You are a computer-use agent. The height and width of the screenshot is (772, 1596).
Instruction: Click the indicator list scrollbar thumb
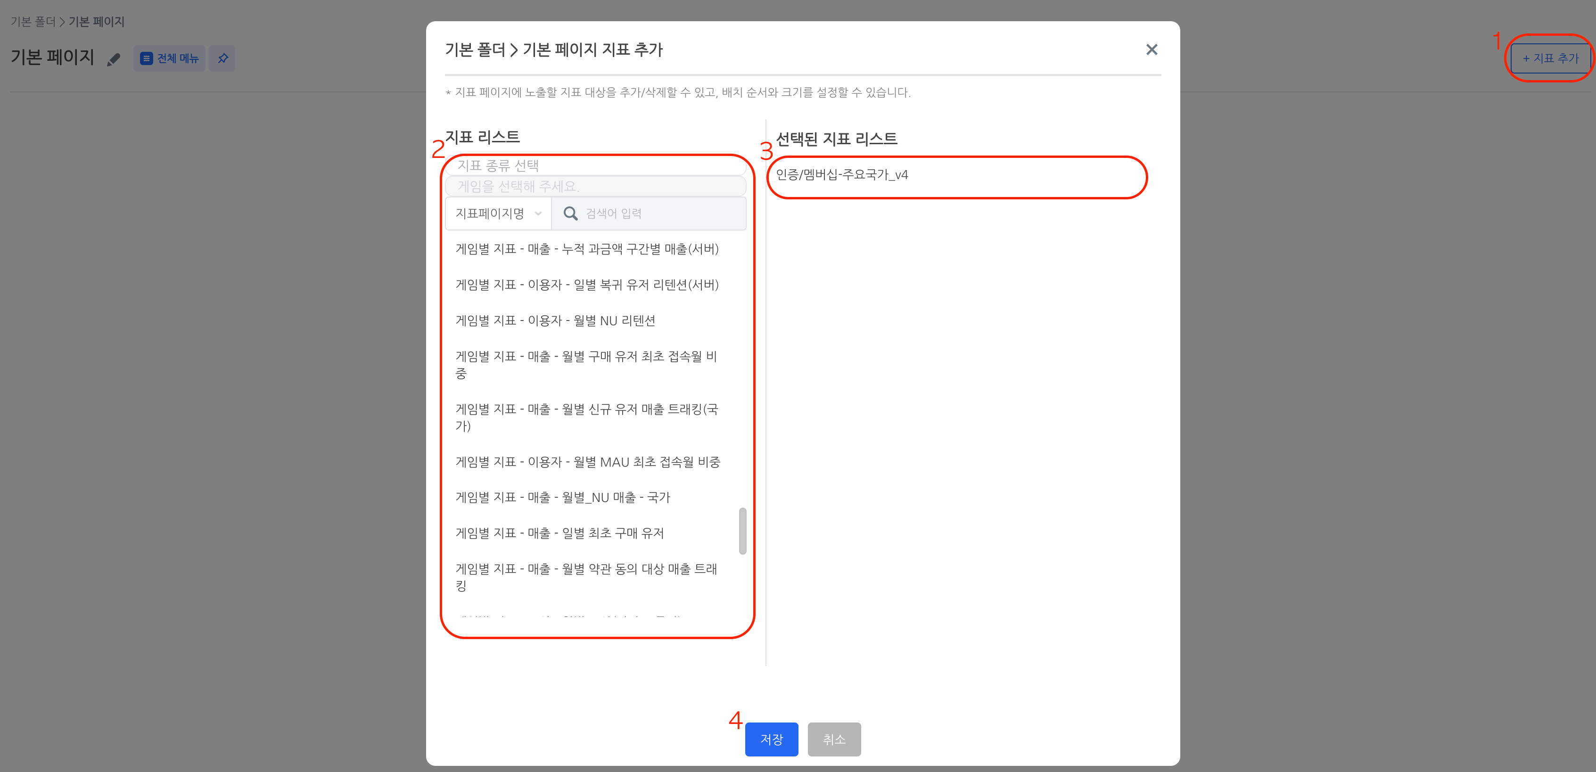pos(742,531)
